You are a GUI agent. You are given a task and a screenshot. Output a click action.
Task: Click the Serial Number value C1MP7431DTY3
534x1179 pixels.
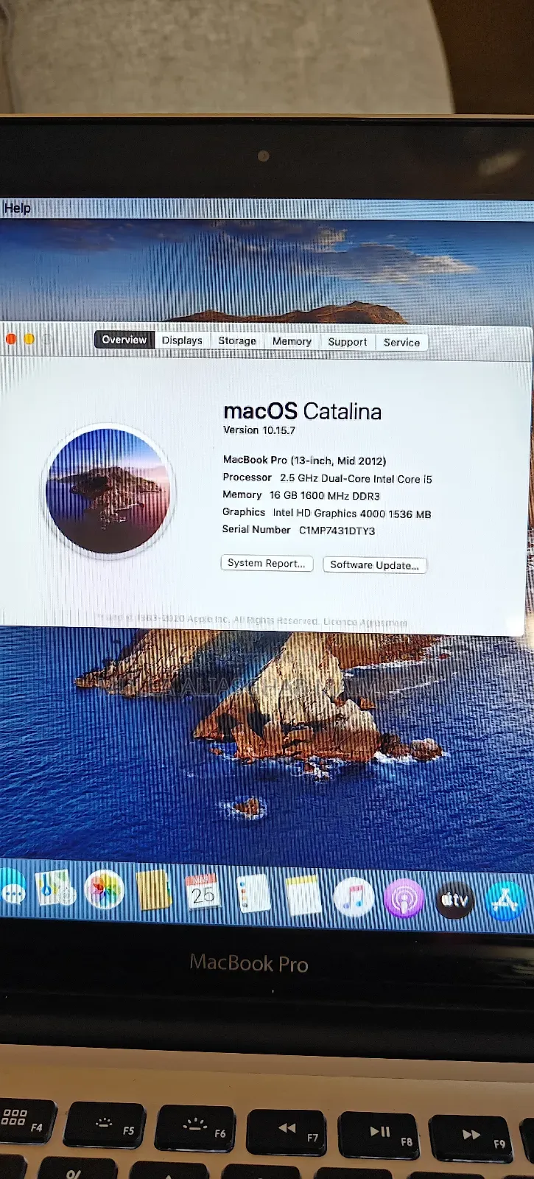pos(337,531)
